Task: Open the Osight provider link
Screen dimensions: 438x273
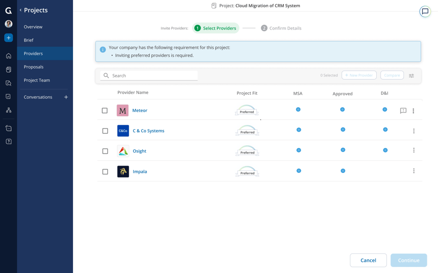Action: click(139, 151)
